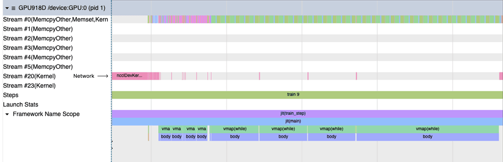Image resolution: width=503 pixels, height=162 pixels.
Task: Select the Stream #3(MemcpyOther) row label
Action: pyautogui.click(x=38, y=48)
